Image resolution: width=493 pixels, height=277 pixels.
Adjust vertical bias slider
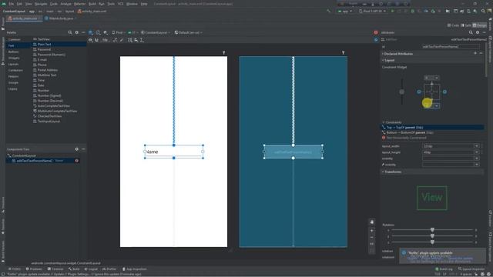[x=401, y=92]
